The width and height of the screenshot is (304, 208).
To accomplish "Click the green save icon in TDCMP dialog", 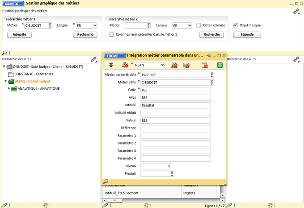I will coord(220,65).
